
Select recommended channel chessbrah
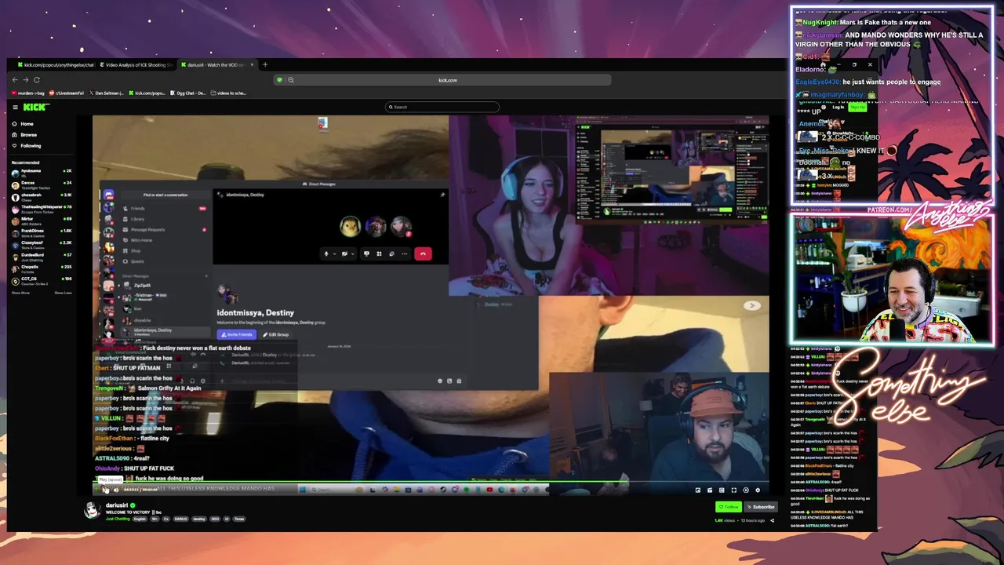[41, 196]
